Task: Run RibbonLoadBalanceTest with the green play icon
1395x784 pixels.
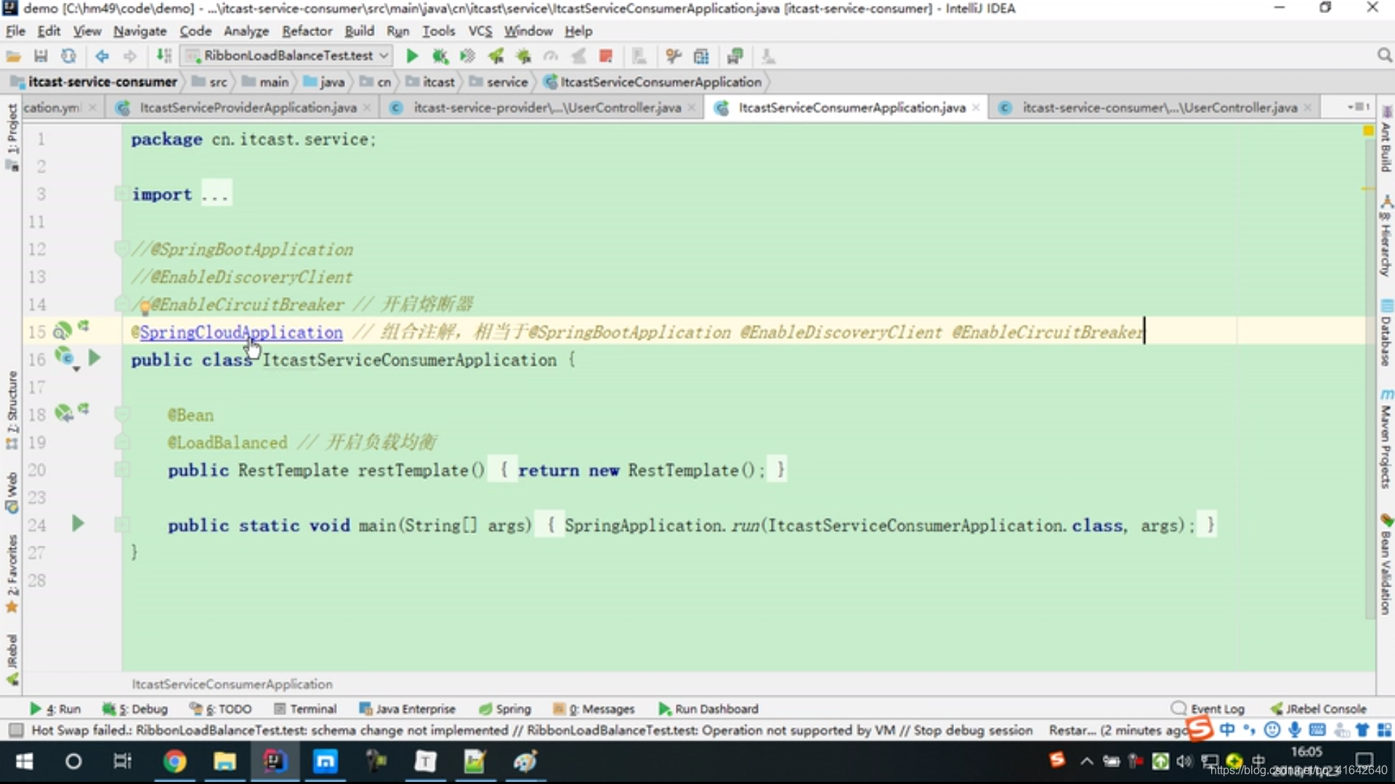Action: (x=412, y=56)
